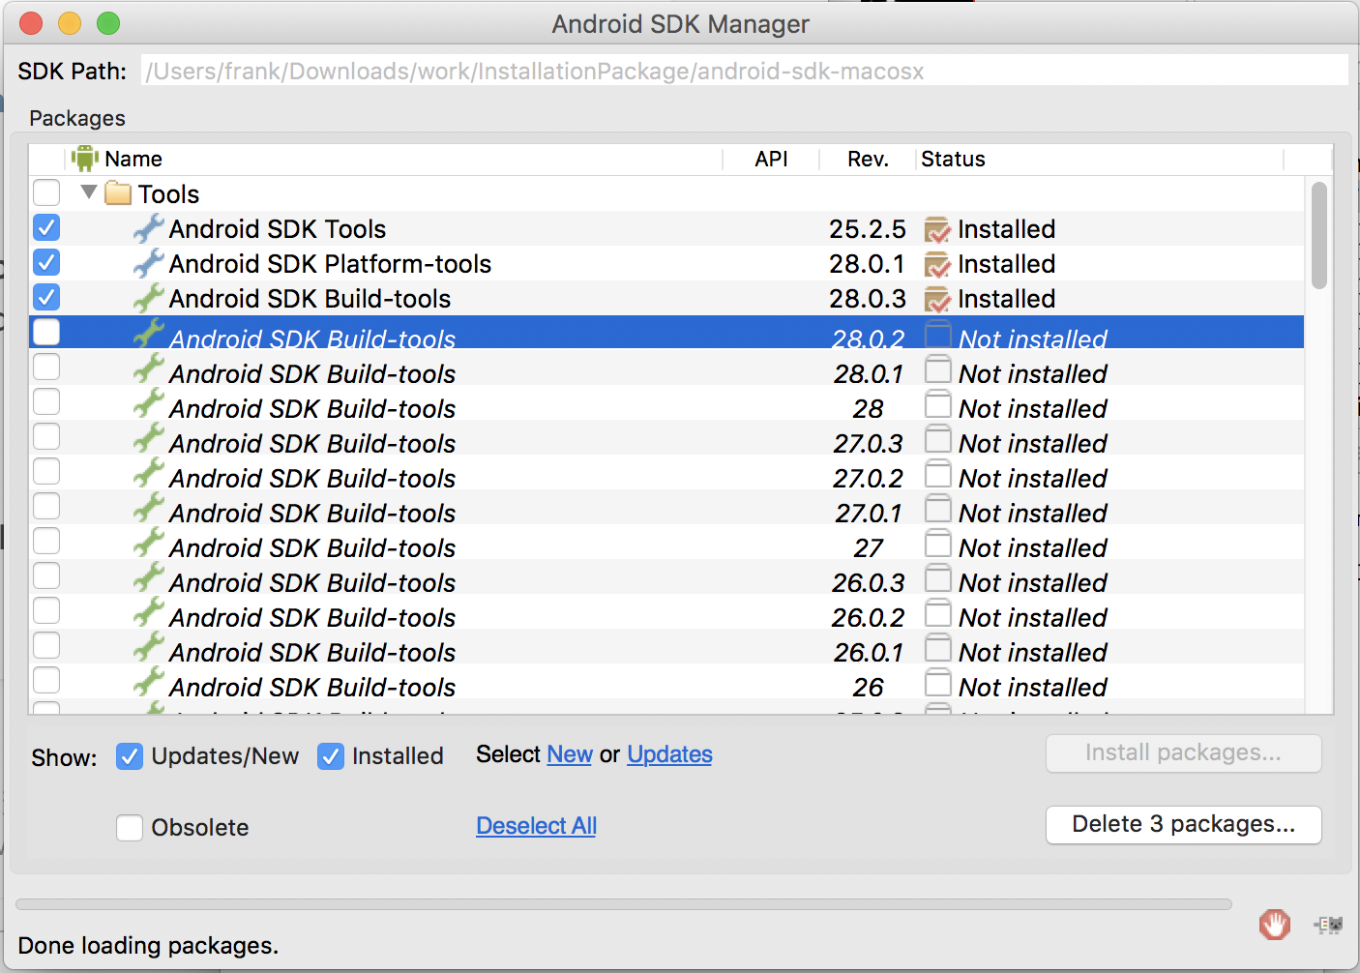The image size is (1360, 973).
Task: Click the Updates link
Action: (669, 754)
